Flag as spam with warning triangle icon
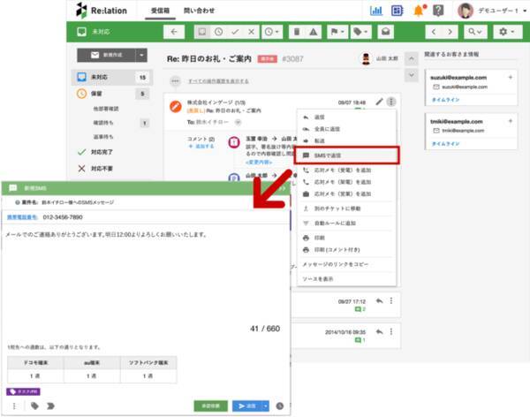This screenshot has width=530, height=417. click(314, 32)
